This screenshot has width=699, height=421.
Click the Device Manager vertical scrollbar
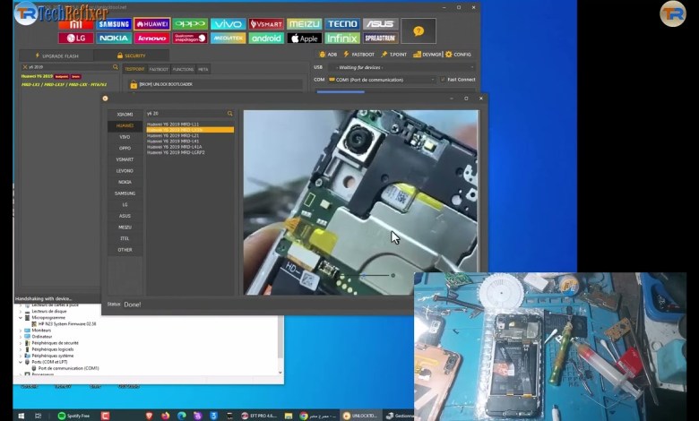[x=280, y=345]
